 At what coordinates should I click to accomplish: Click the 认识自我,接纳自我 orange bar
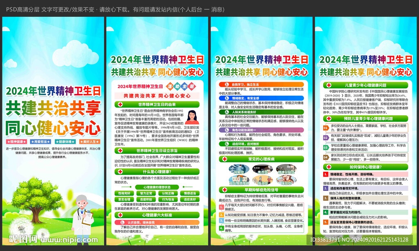pyautogui.click(x=157, y=222)
